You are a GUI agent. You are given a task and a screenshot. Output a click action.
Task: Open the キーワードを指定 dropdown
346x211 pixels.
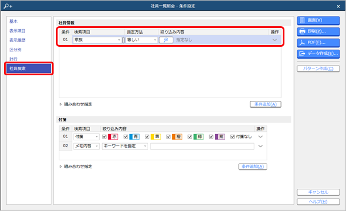[x=125, y=146]
